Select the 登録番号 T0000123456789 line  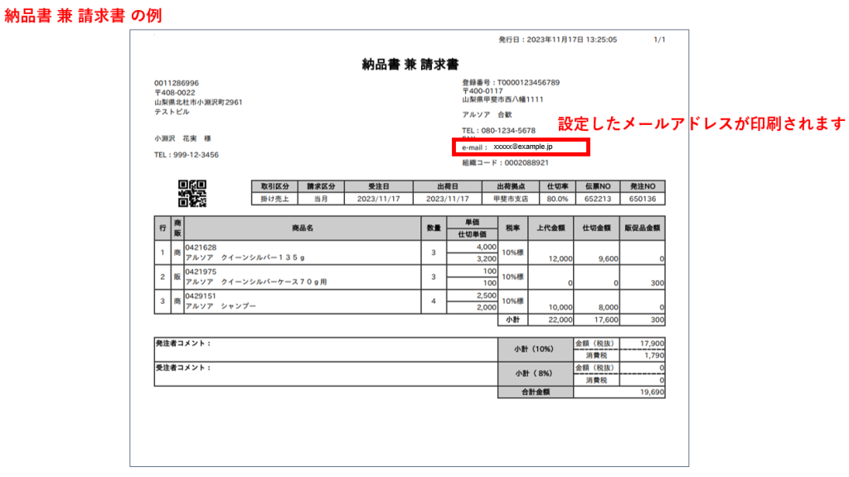(511, 83)
